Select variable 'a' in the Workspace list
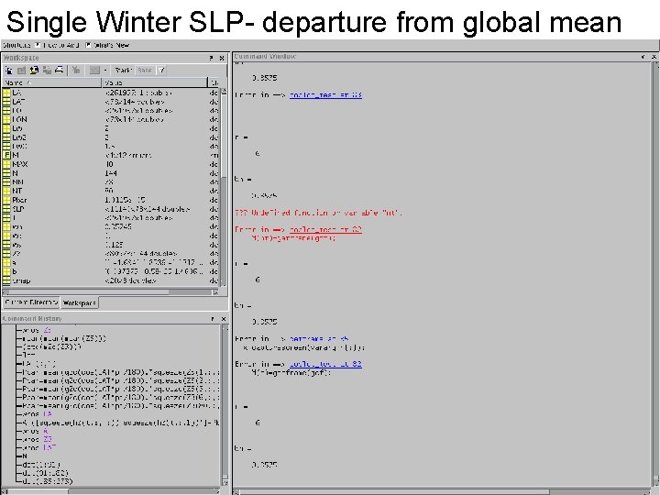Image resolution: width=660 pixels, height=495 pixels. coord(15,263)
